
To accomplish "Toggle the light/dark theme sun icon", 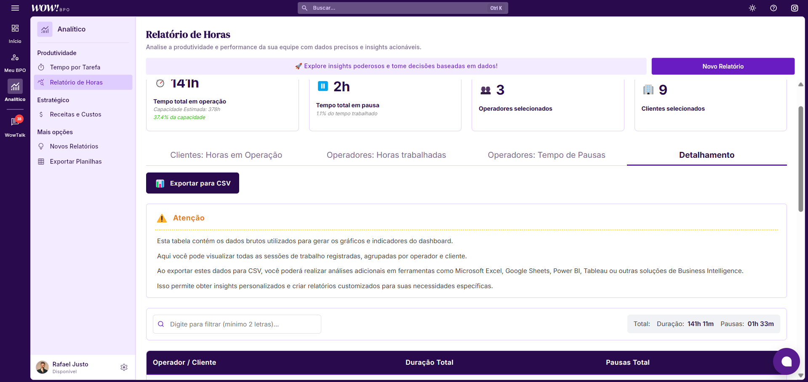I will click(x=752, y=8).
